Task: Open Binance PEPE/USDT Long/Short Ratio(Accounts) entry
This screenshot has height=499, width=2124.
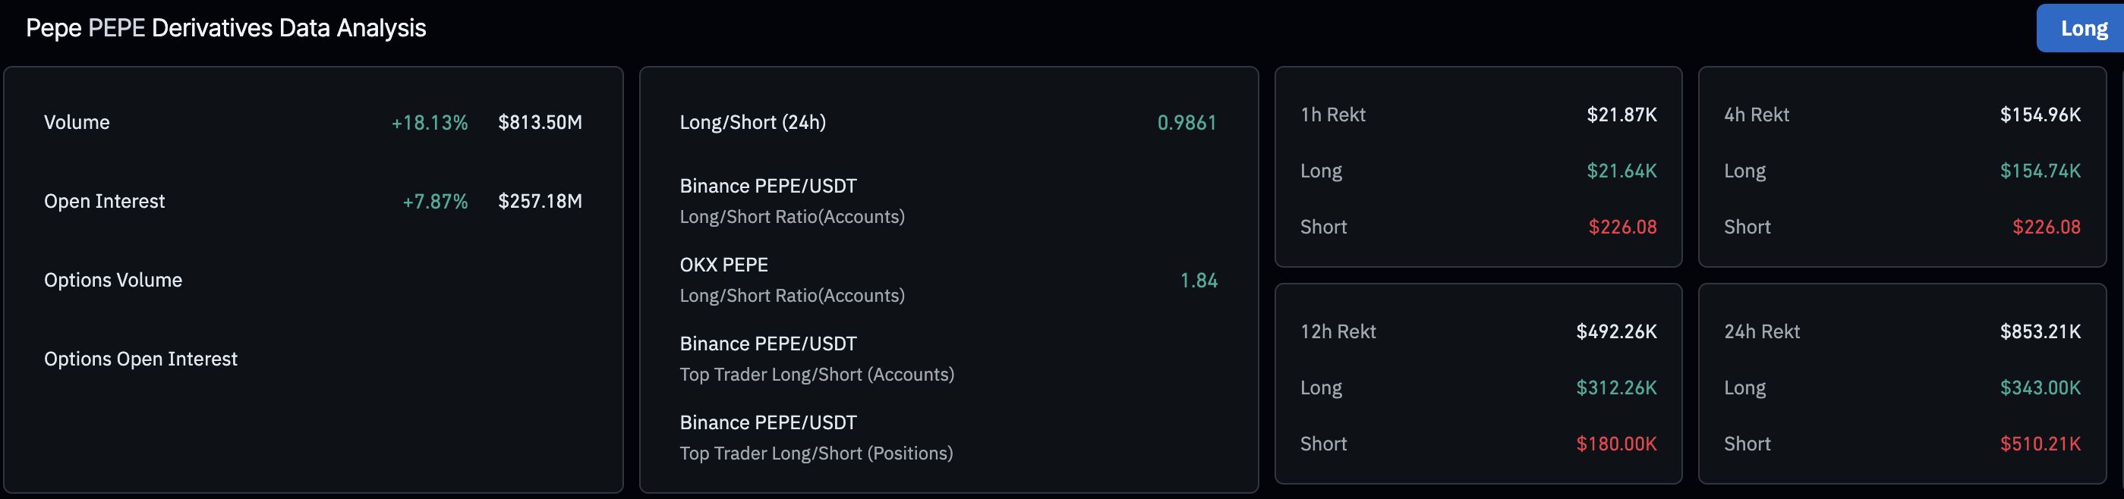Action: click(x=791, y=202)
